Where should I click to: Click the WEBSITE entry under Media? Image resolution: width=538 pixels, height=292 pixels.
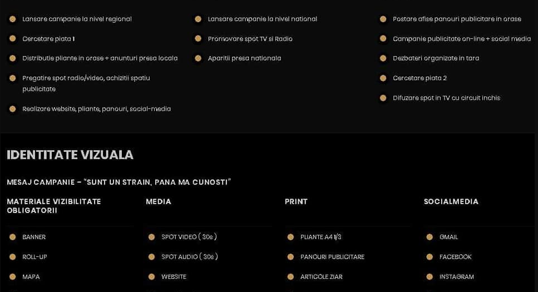tap(174, 277)
